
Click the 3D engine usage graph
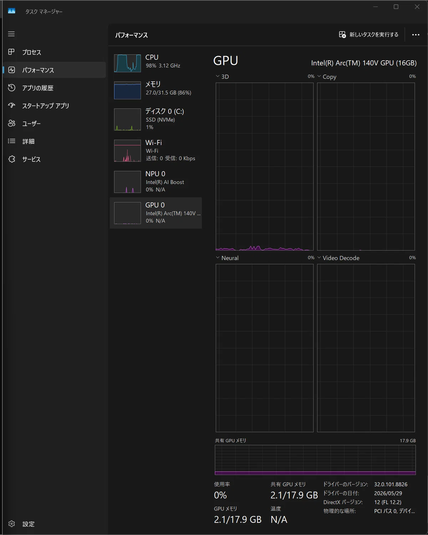pos(265,167)
